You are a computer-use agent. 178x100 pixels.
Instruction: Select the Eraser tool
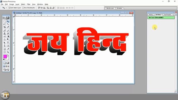[4, 36]
